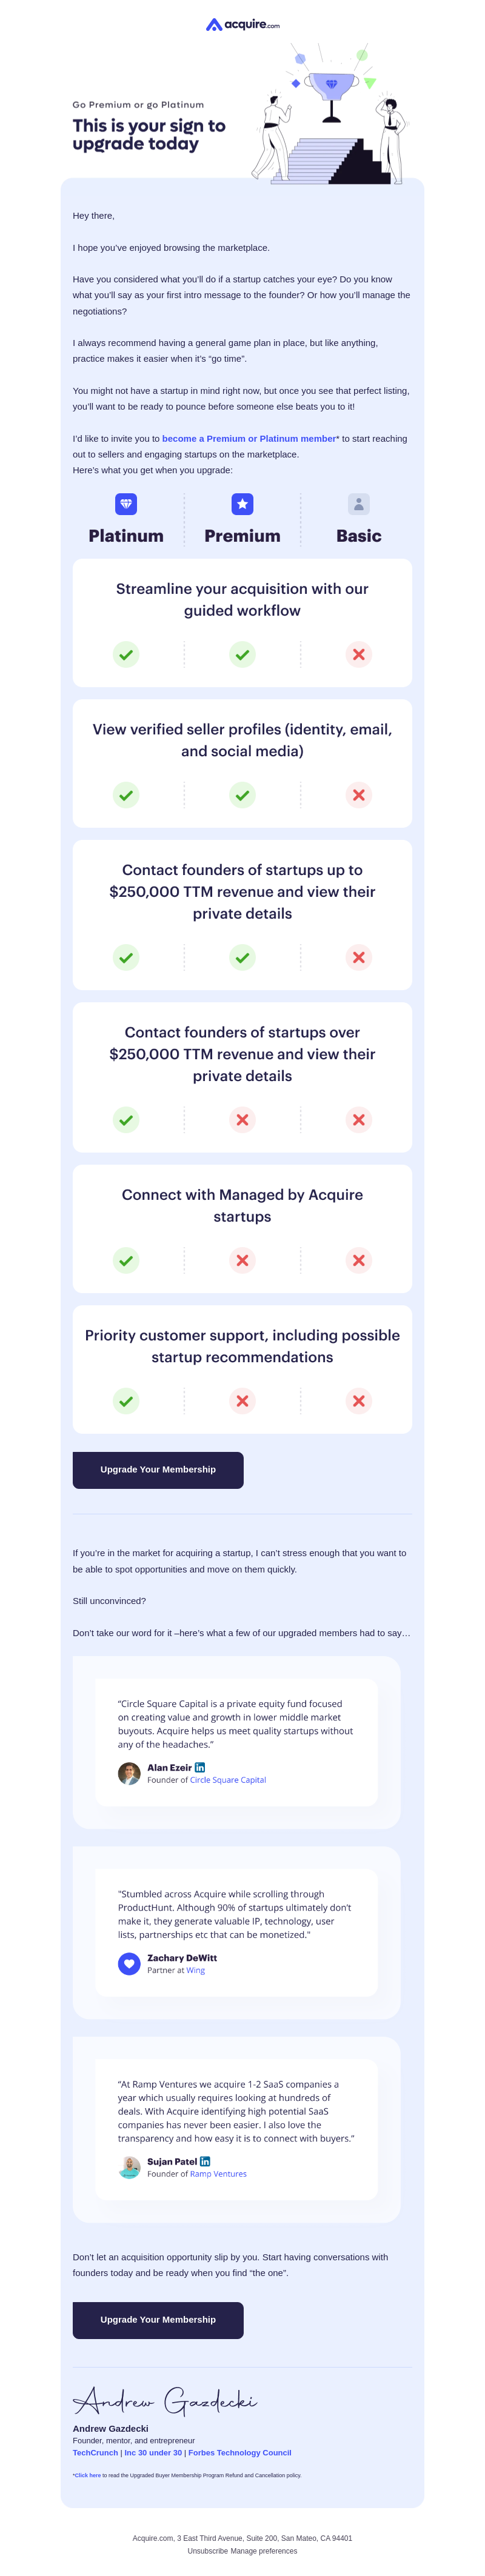Open the Ramp Ventures link
This screenshot has width=485, height=2576.
[218, 2174]
